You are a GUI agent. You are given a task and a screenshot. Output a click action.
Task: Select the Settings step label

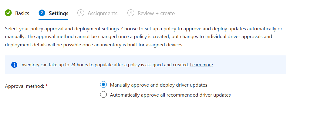coord(59,13)
